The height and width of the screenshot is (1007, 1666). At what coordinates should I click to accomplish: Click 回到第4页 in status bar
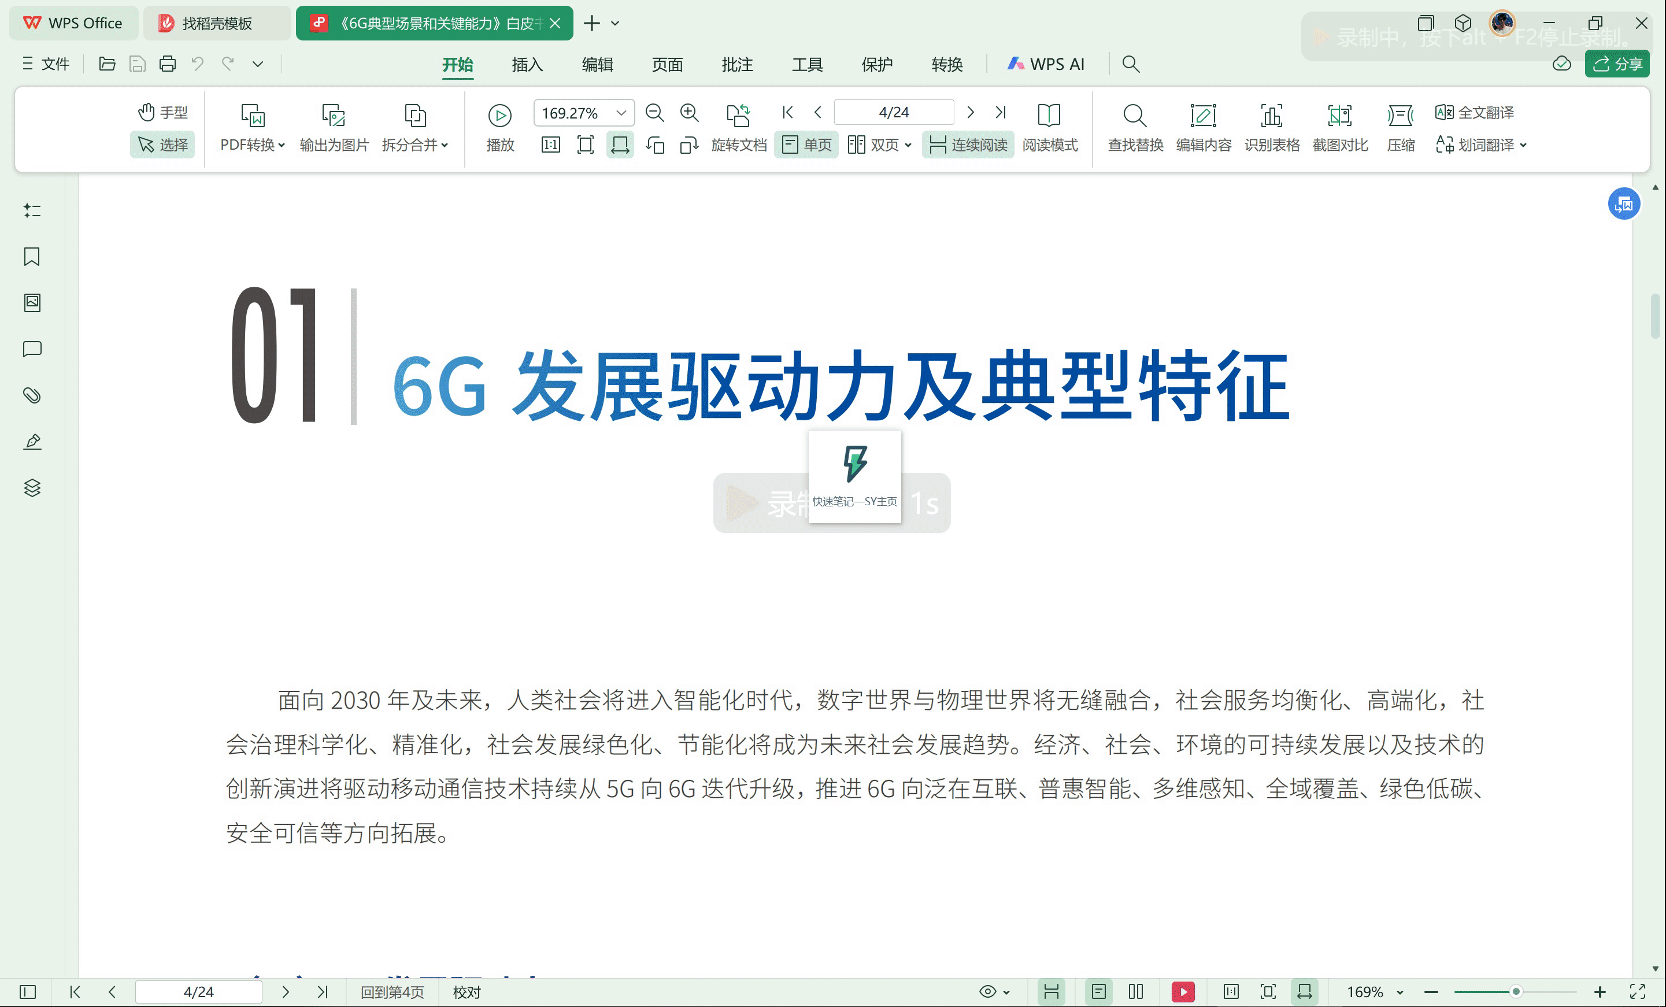(392, 992)
